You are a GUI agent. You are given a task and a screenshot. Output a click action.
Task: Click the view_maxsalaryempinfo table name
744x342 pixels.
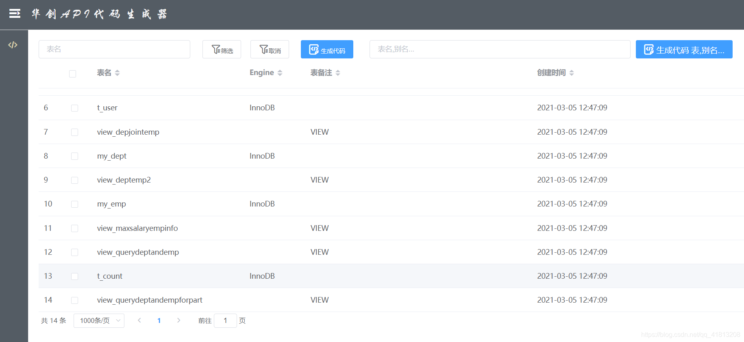pyautogui.click(x=137, y=228)
